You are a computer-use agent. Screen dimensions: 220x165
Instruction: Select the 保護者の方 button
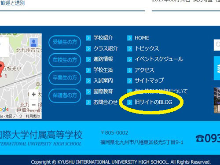point(65,95)
